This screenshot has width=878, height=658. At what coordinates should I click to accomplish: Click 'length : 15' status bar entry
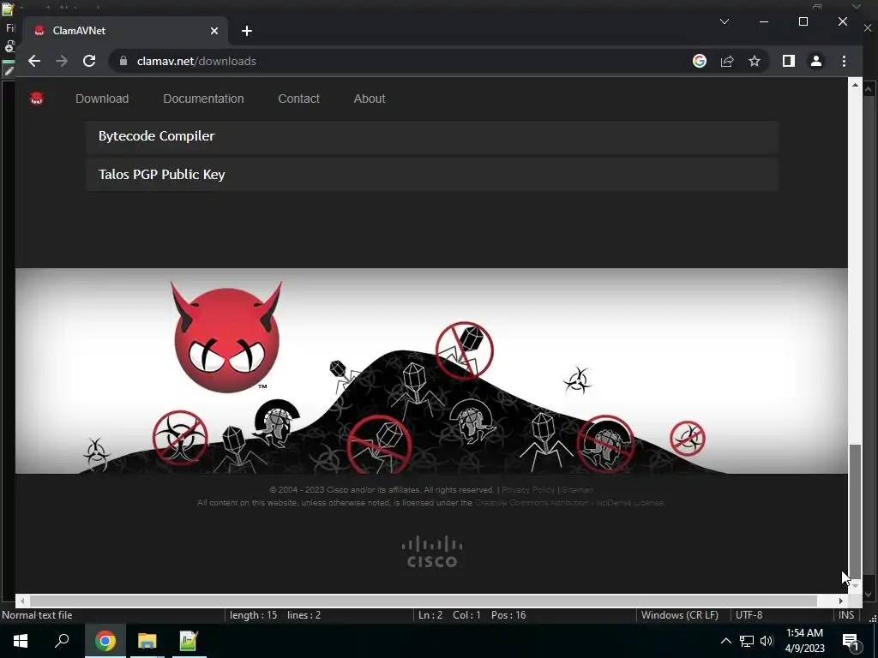pos(253,615)
